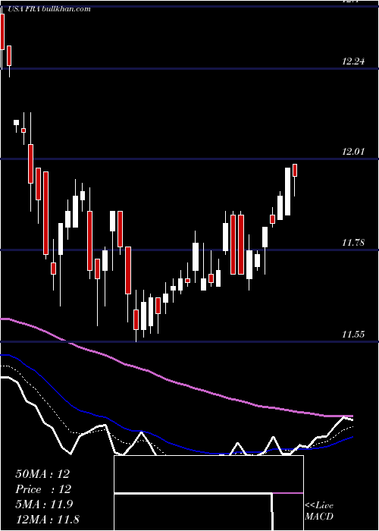Click the 12.01 price level label

click(353, 152)
